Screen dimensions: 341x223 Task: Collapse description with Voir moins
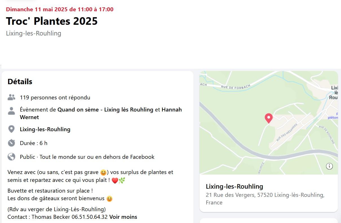[x=123, y=217]
